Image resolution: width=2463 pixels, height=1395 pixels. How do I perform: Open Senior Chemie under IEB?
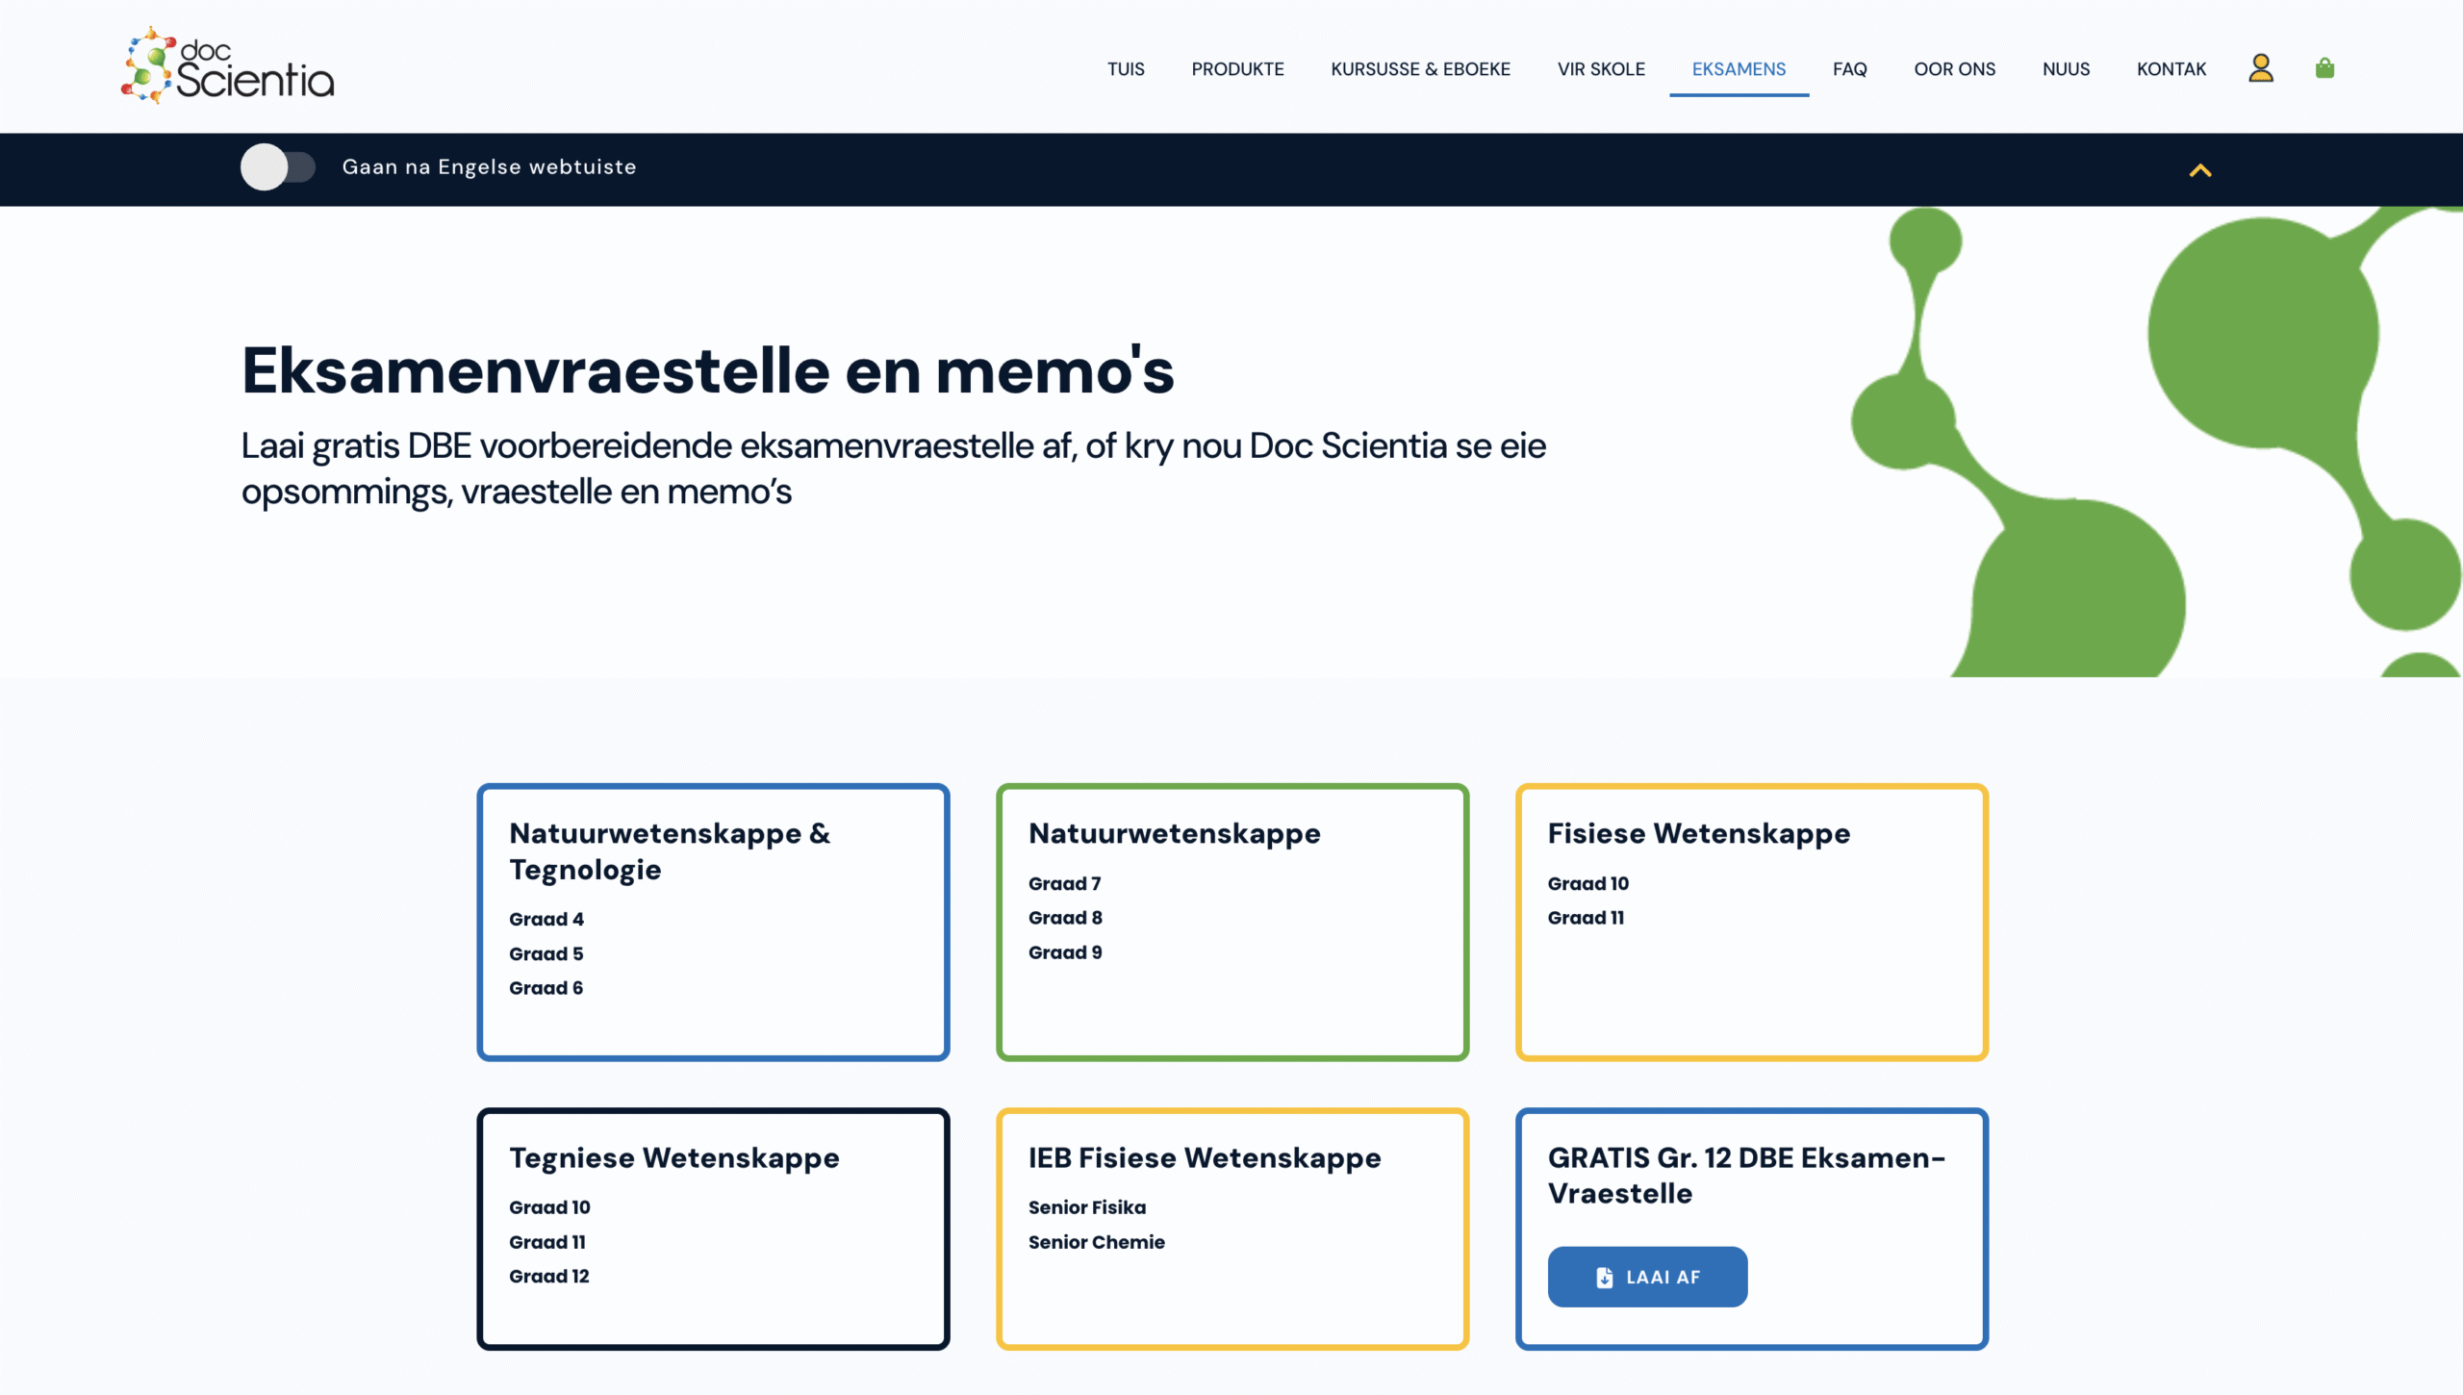[1096, 1242]
